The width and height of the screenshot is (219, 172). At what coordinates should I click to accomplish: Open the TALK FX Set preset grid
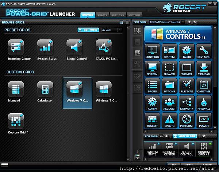point(104,47)
